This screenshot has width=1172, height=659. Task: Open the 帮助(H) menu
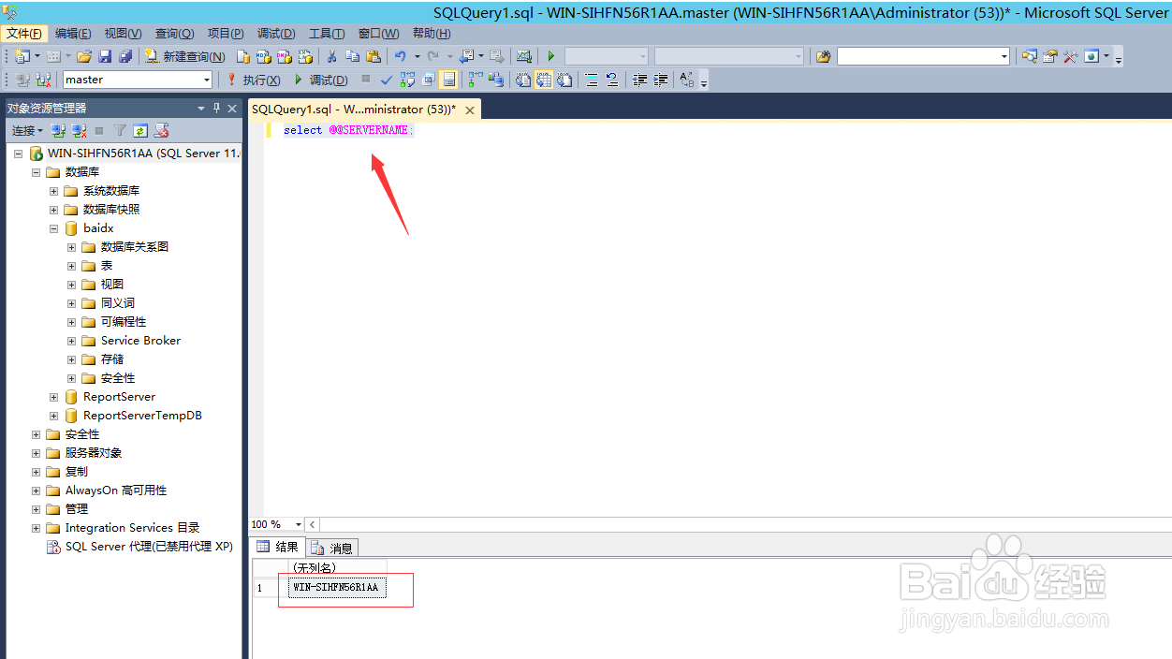click(x=432, y=33)
